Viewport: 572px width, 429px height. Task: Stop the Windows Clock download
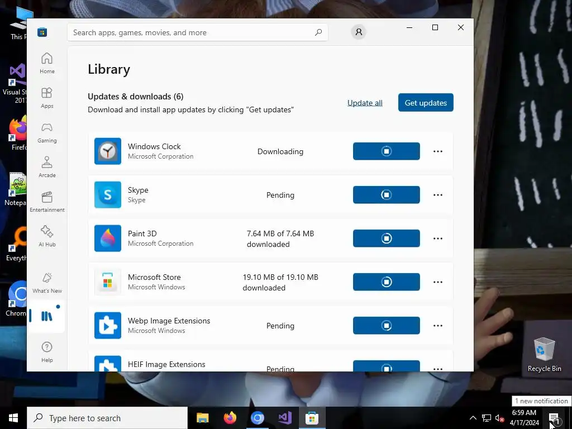387,151
